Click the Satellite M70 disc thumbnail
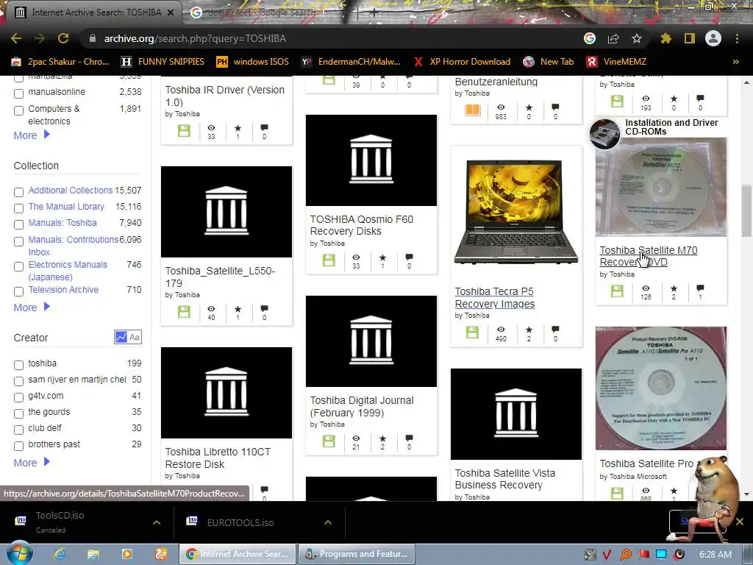Viewport: 753px width, 565px height. (x=661, y=187)
